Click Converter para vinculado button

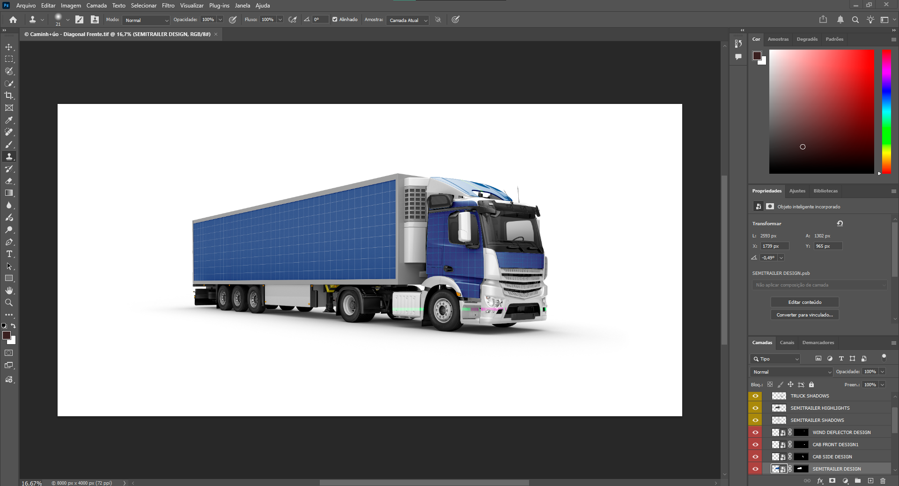pyautogui.click(x=804, y=315)
